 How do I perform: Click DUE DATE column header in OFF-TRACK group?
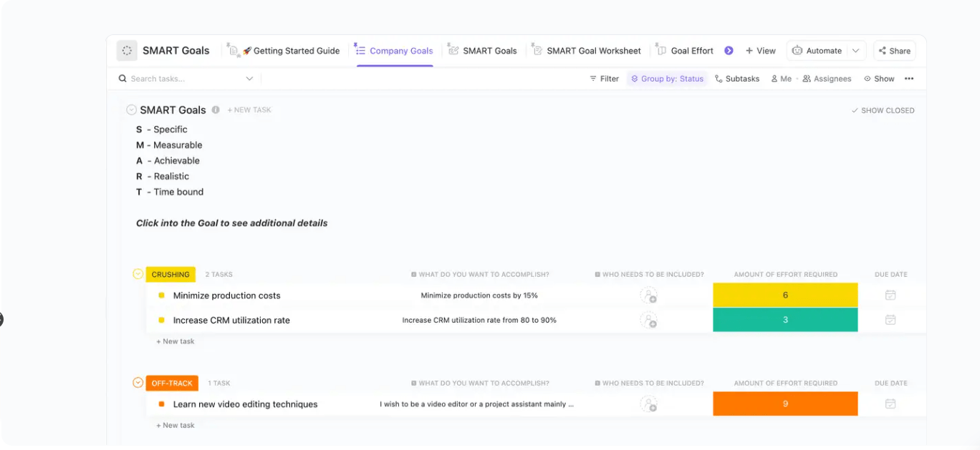pyautogui.click(x=891, y=383)
